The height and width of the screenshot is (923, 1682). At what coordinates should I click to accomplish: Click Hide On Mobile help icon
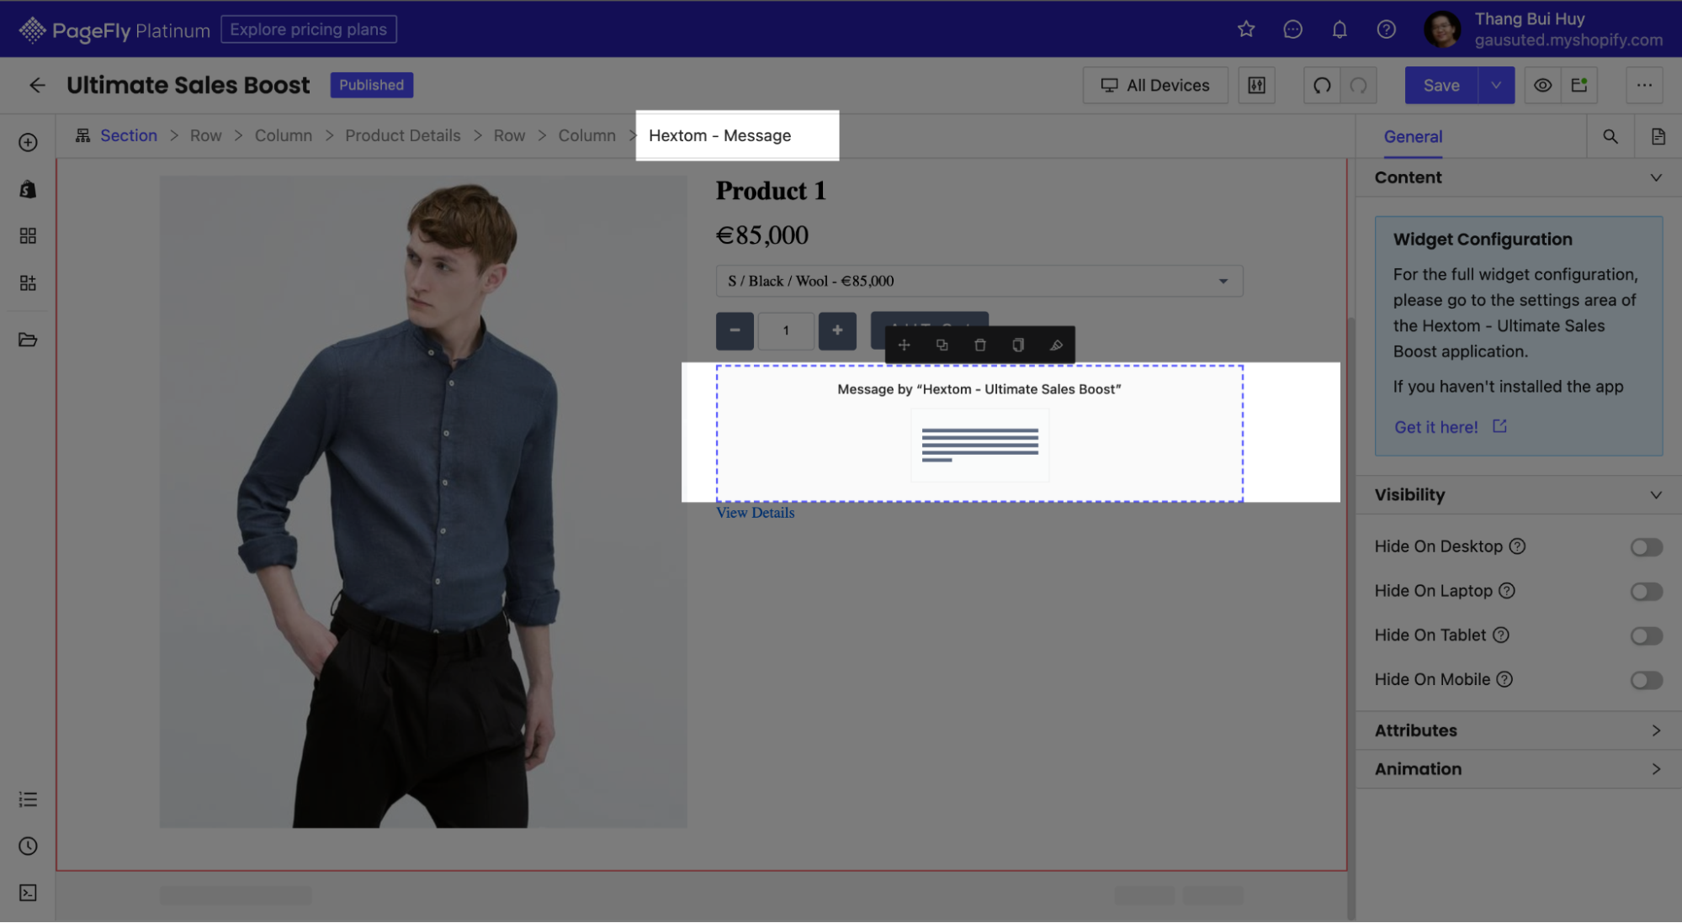click(1504, 679)
